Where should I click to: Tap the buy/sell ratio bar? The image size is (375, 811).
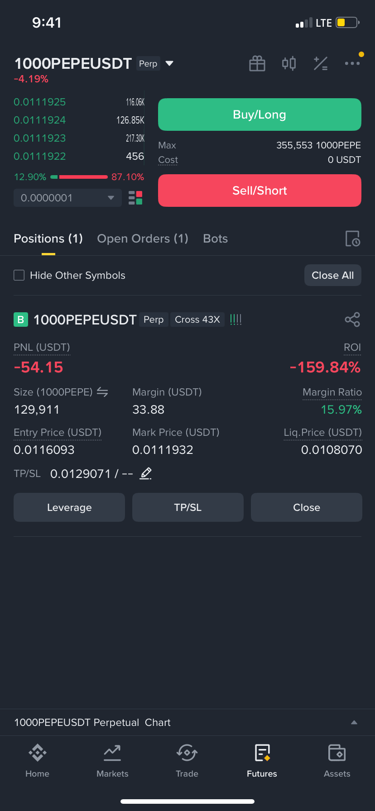79,177
